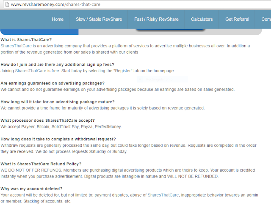
Task: Follow the SharesThatCare link in the joining answer
Action: 30,71
